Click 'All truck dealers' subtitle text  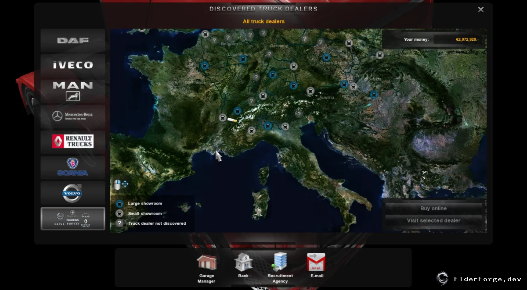coord(263,21)
